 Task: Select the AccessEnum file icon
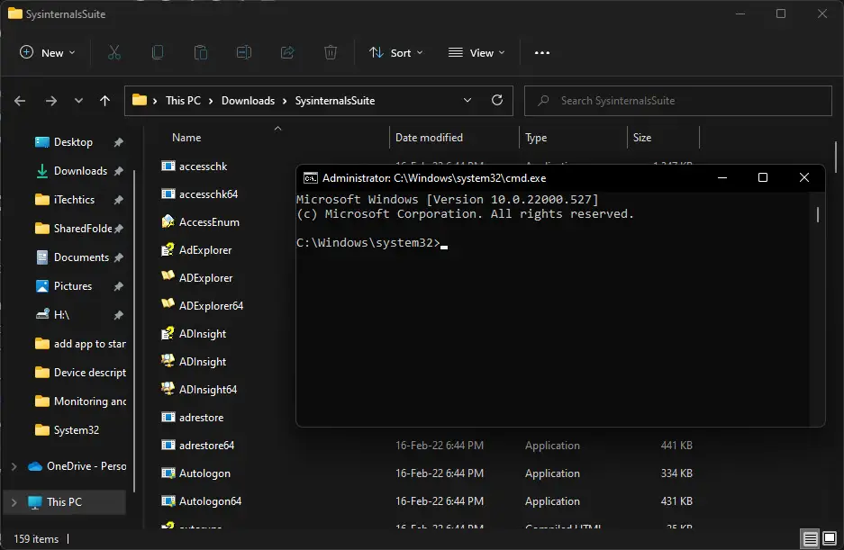168,221
